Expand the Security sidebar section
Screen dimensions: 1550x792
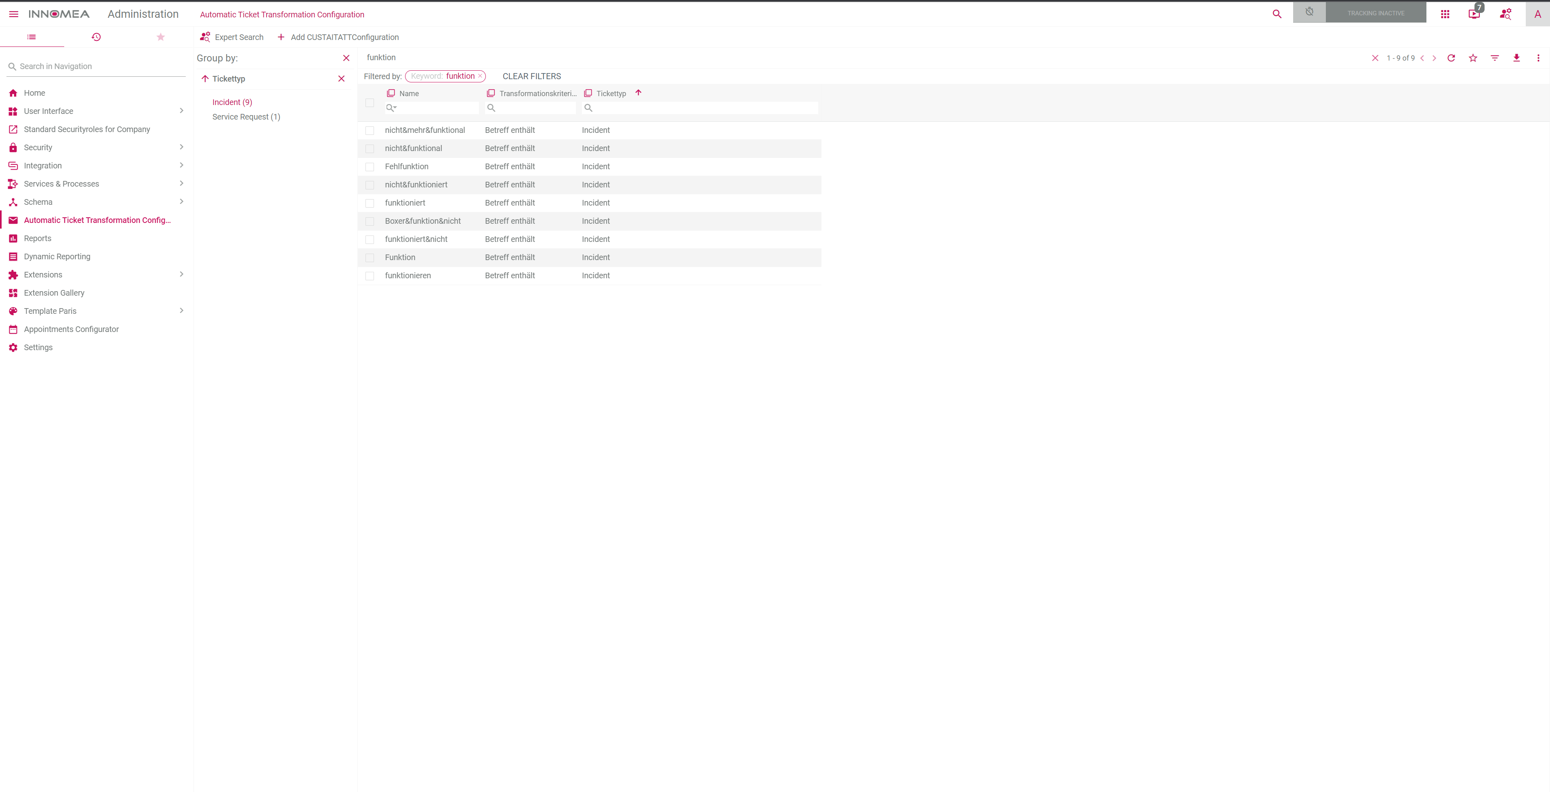(x=181, y=147)
